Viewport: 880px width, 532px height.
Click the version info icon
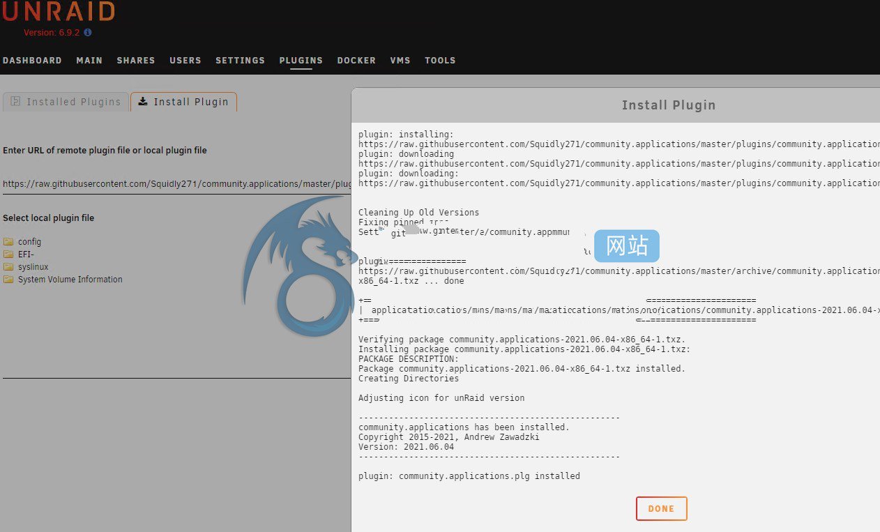point(88,33)
